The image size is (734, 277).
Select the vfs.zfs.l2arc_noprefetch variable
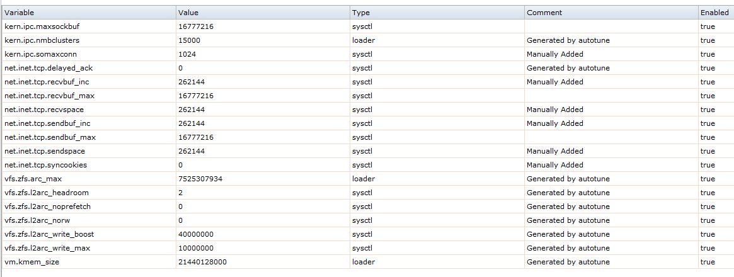pos(47,206)
